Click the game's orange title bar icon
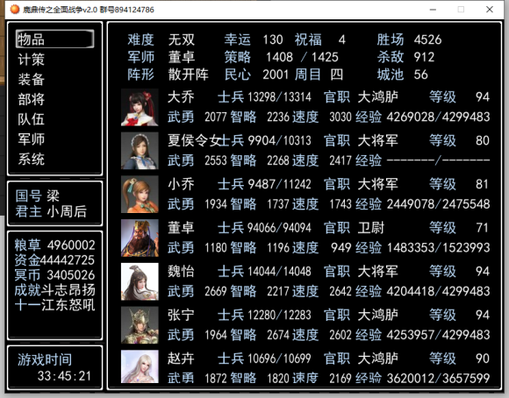 click(15, 10)
